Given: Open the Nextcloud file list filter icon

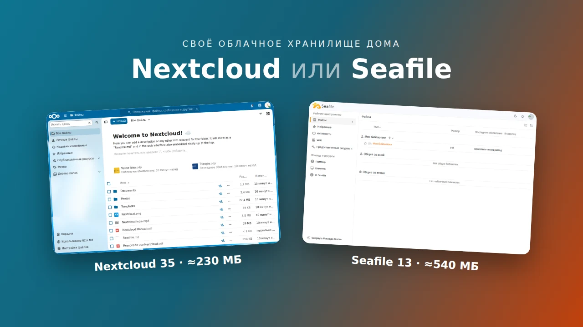Looking at the screenshot, I should pyautogui.click(x=261, y=114).
